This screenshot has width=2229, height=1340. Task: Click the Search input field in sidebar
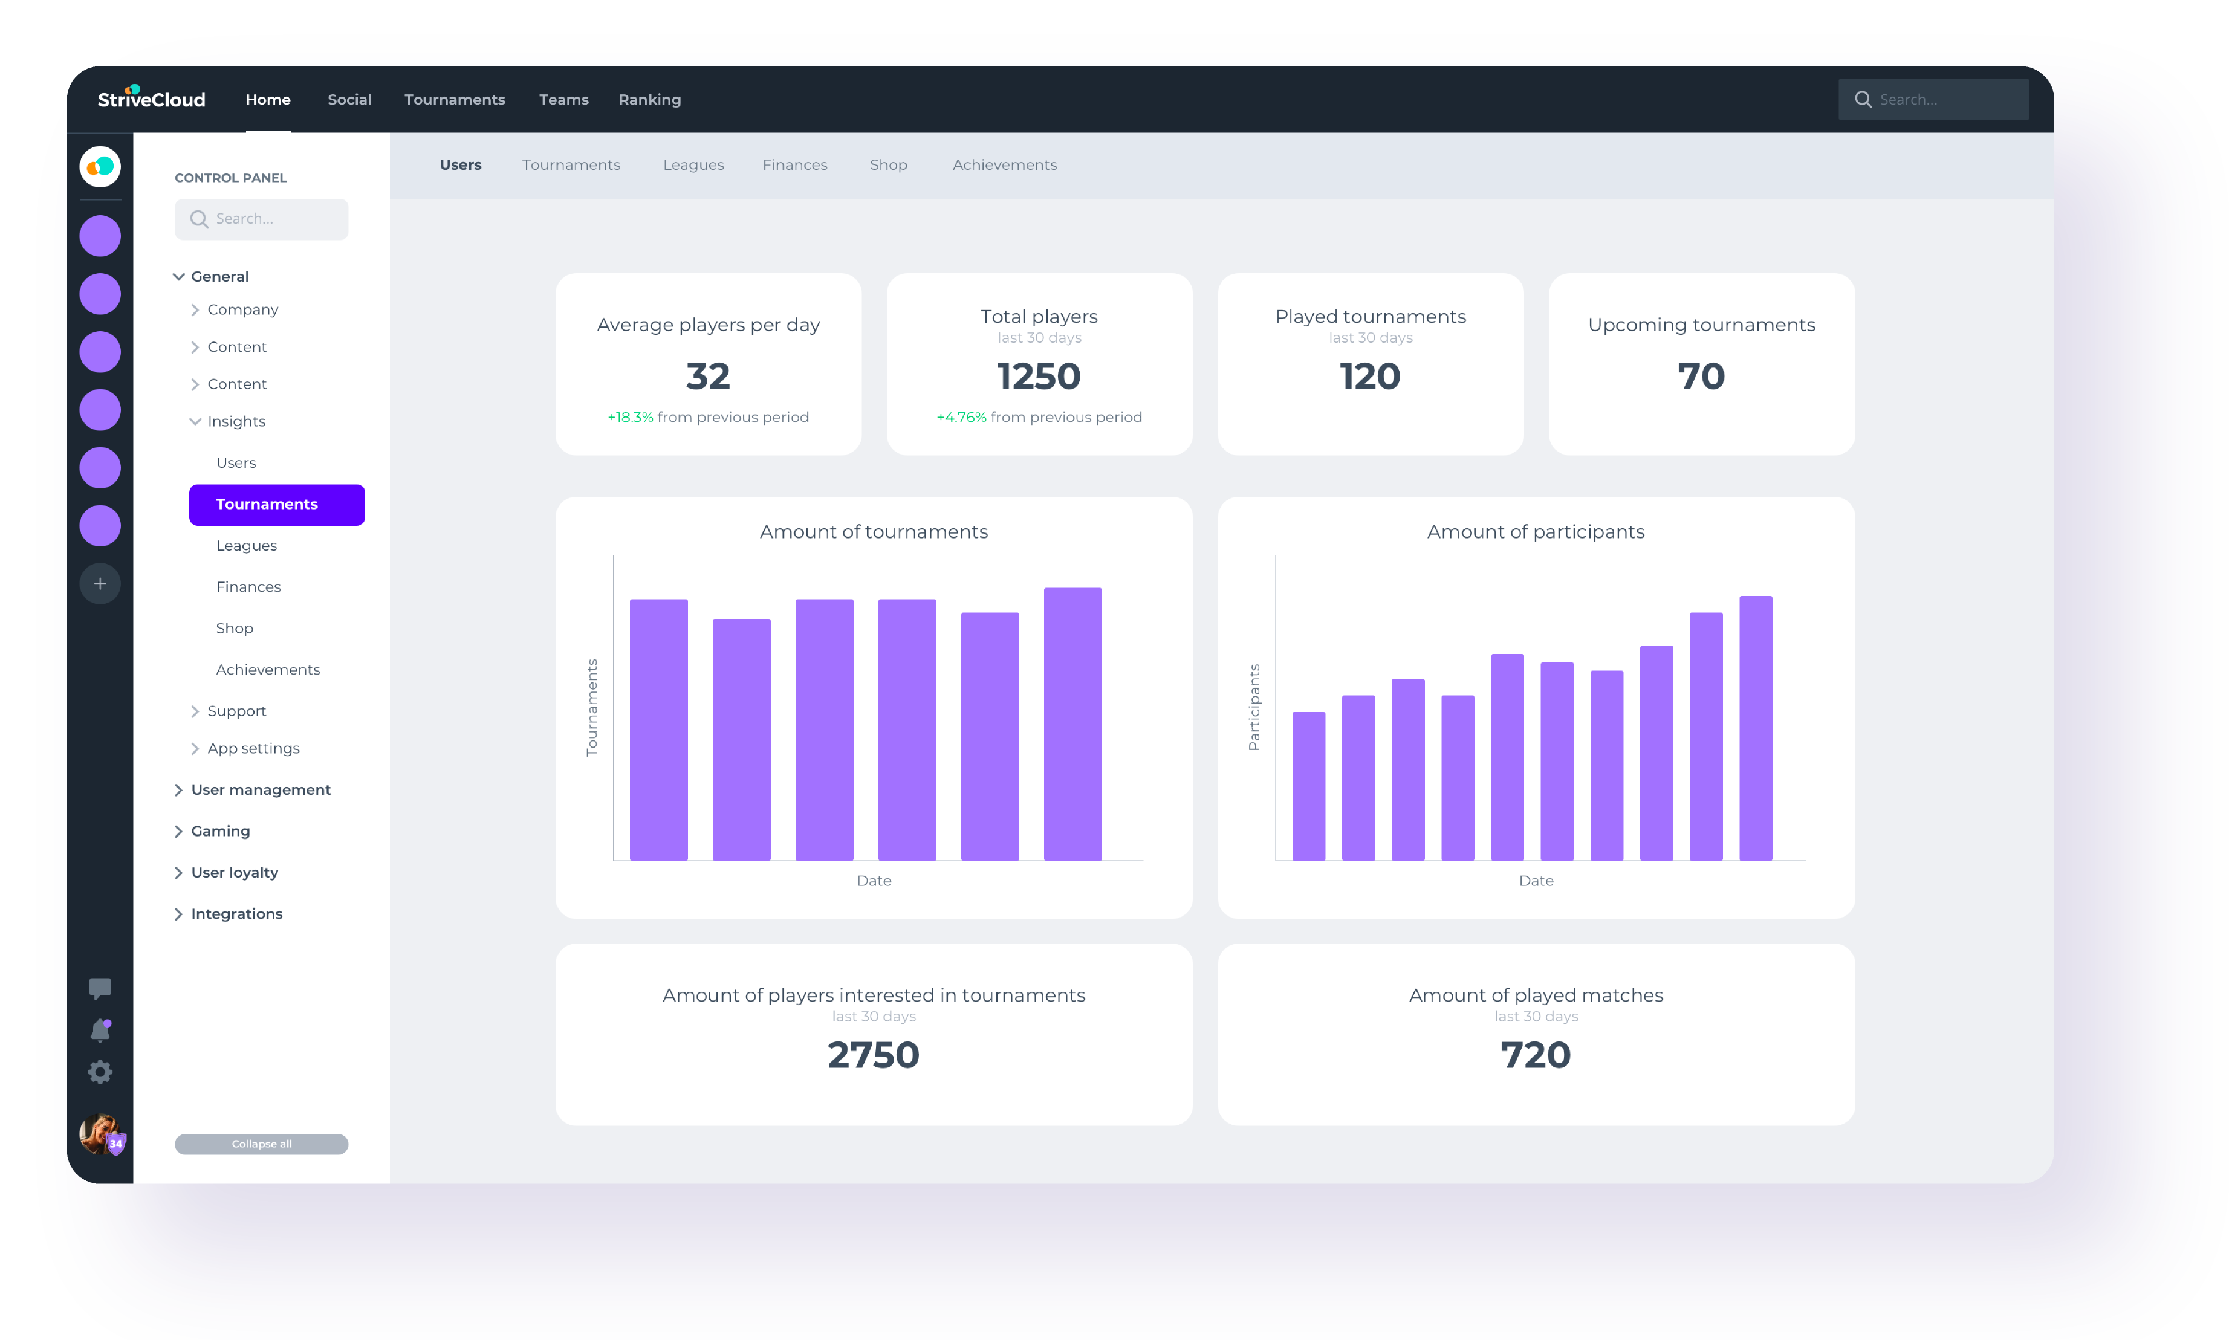click(x=261, y=218)
